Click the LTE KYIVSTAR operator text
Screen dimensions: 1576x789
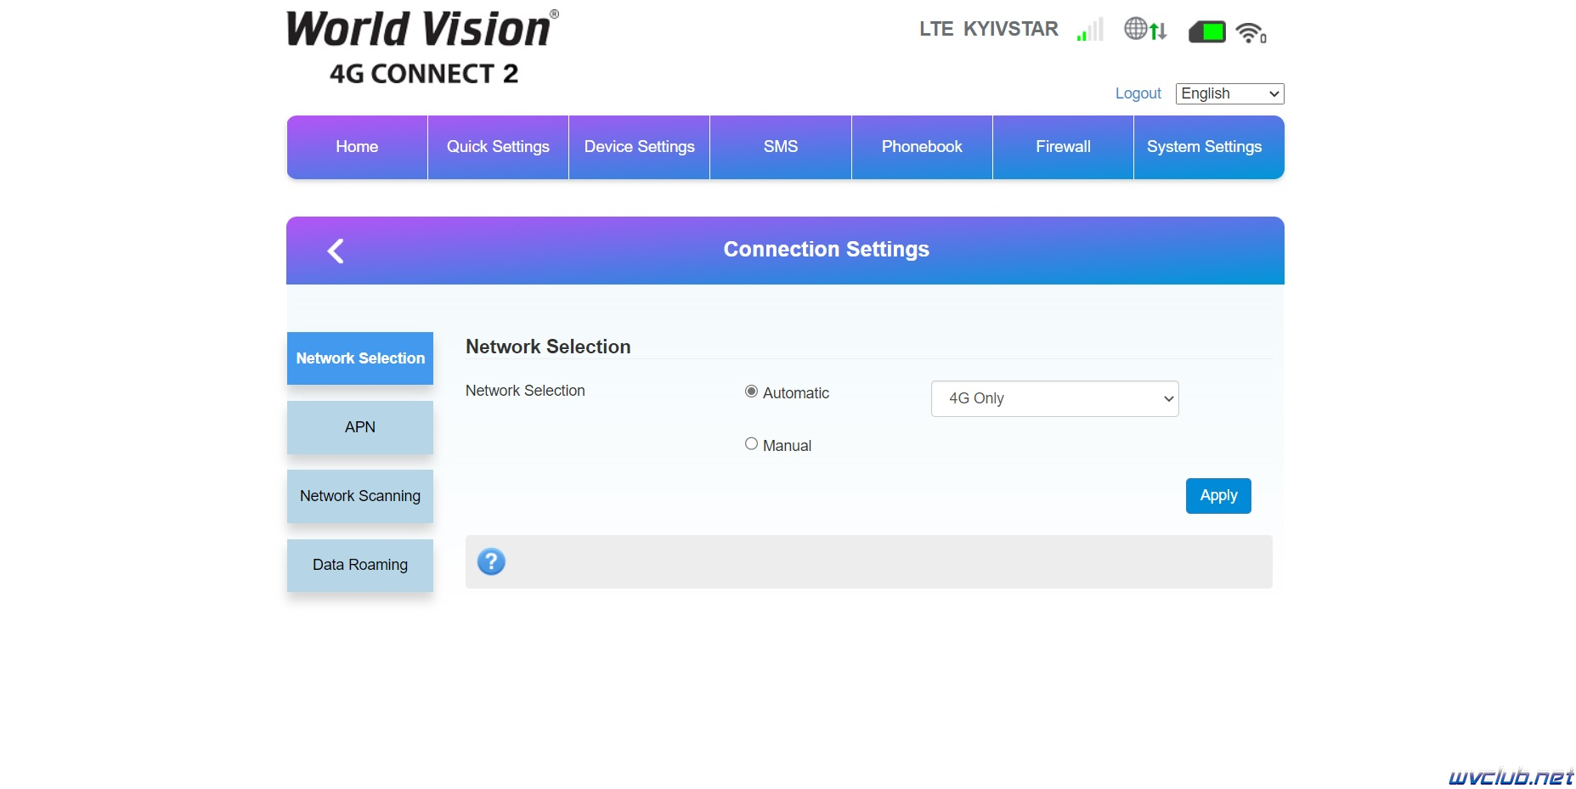click(x=989, y=29)
